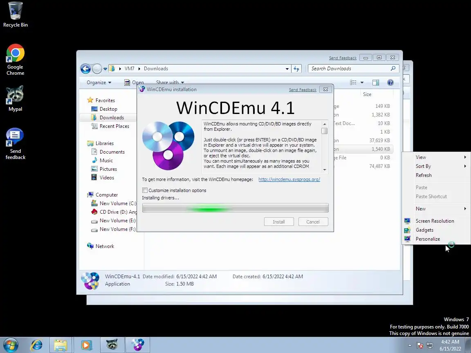Viewport: 471px width, 353px height.
Task: Click the Open toolbar button in Explorer
Action: click(x=134, y=83)
